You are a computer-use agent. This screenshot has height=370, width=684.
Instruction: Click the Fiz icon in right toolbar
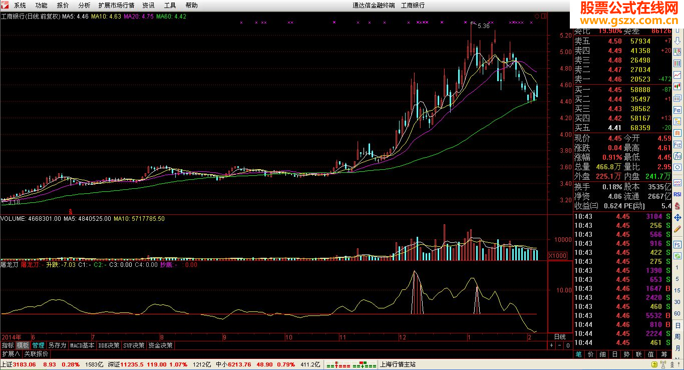(677, 144)
